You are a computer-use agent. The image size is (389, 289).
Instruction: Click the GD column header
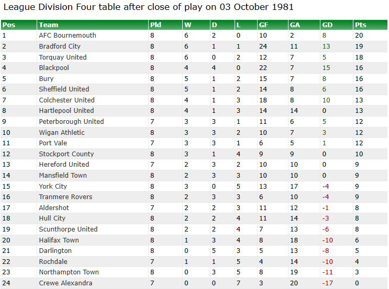pyautogui.click(x=327, y=25)
